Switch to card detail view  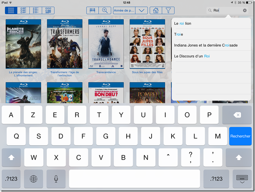(48, 11)
